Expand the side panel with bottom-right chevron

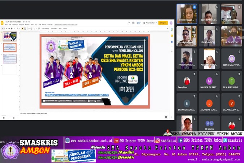coord(172,117)
